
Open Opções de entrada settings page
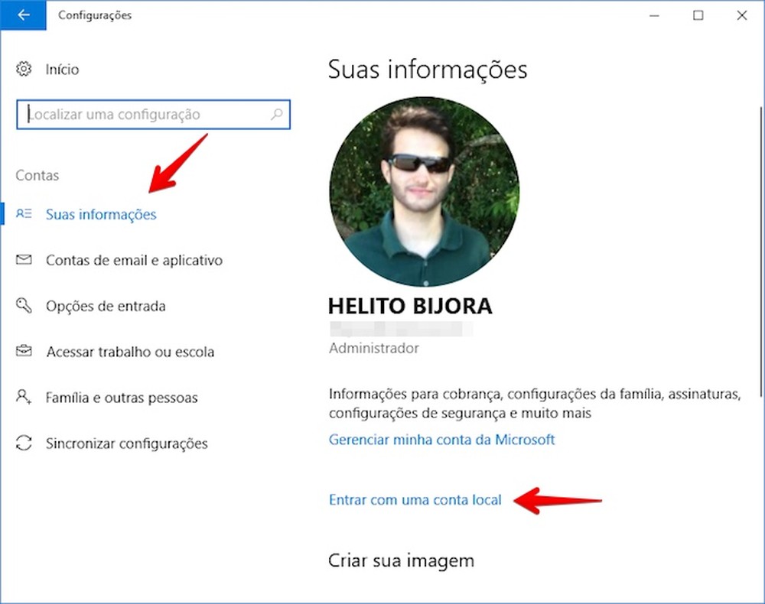tap(106, 306)
